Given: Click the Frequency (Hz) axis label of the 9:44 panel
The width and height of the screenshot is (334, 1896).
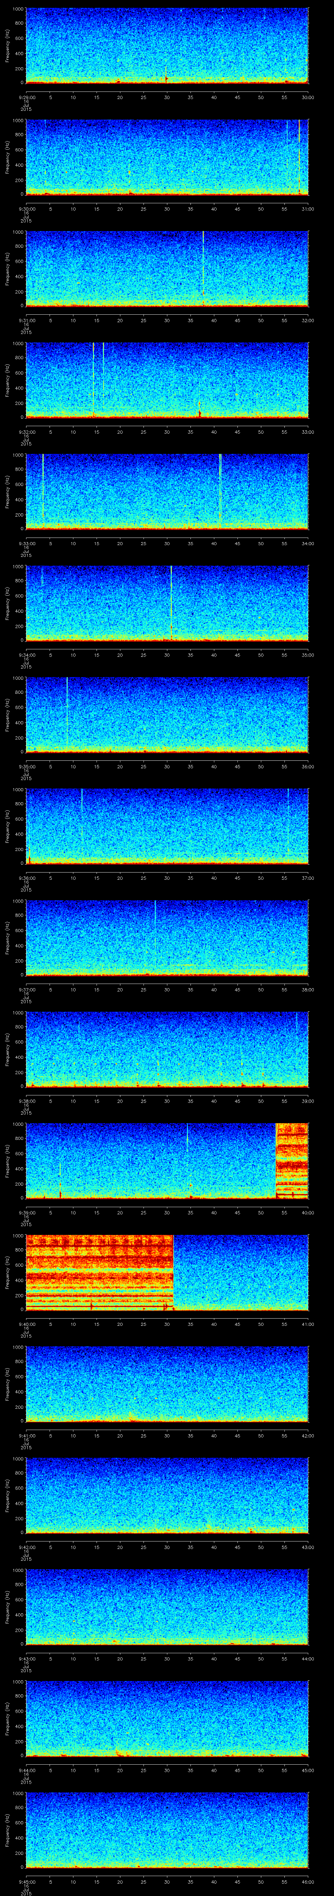Looking at the screenshot, I should click(8, 1719).
